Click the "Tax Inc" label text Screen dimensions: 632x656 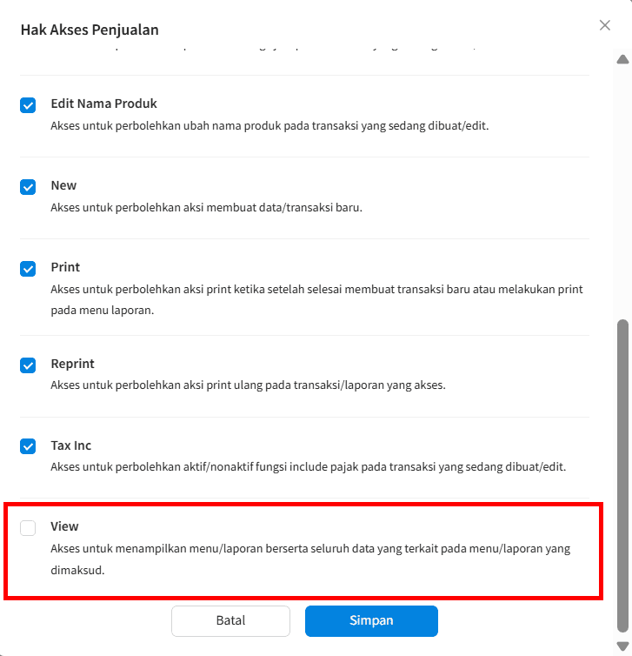[70, 445]
